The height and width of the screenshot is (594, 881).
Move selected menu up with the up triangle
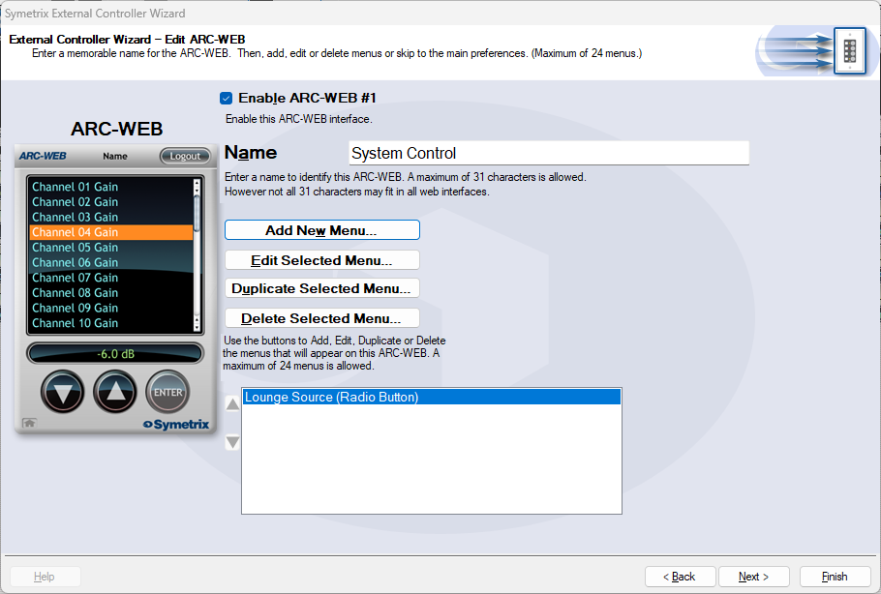pos(232,404)
